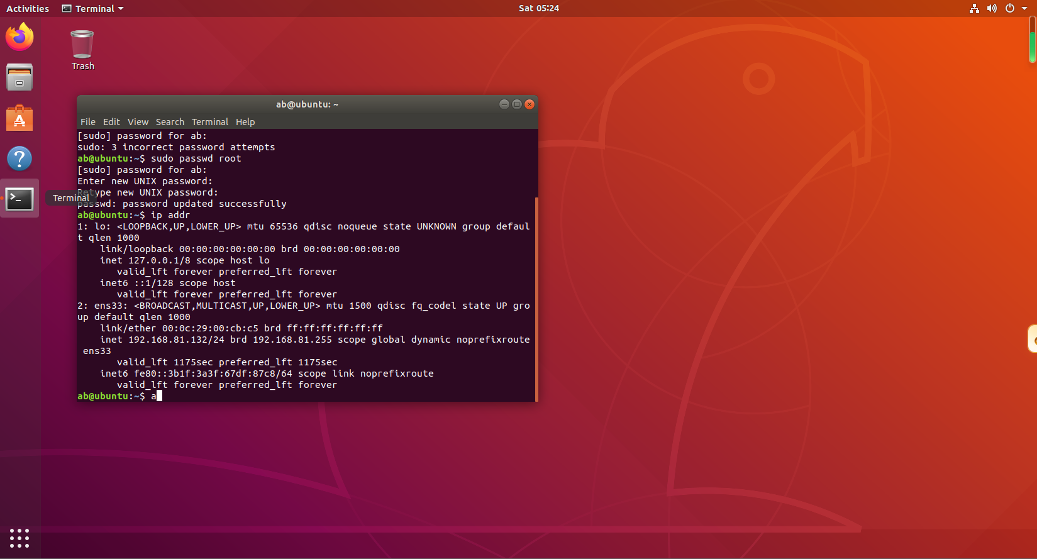Image resolution: width=1037 pixels, height=559 pixels.
Task: Open the Activities overview
Action: (28, 9)
